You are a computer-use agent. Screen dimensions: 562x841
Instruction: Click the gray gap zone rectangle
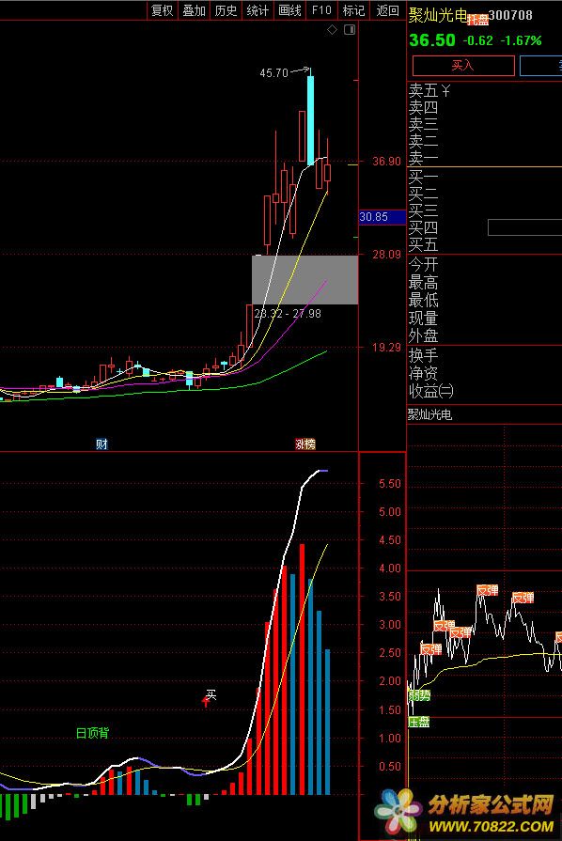pos(304,280)
